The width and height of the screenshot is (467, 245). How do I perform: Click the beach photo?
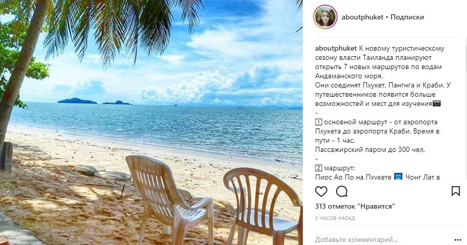tap(151, 122)
